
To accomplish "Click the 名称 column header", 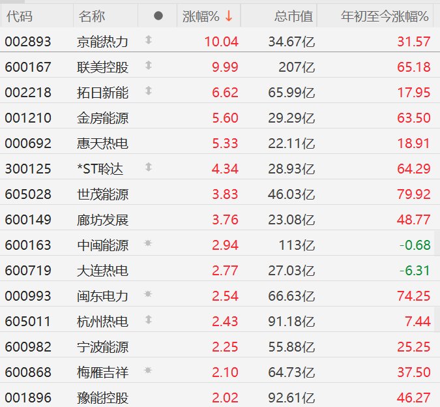I will click(91, 16).
